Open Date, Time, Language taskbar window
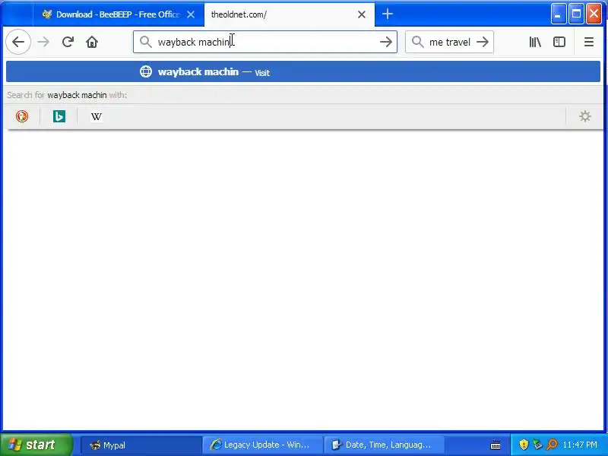The image size is (608, 456). [384, 445]
